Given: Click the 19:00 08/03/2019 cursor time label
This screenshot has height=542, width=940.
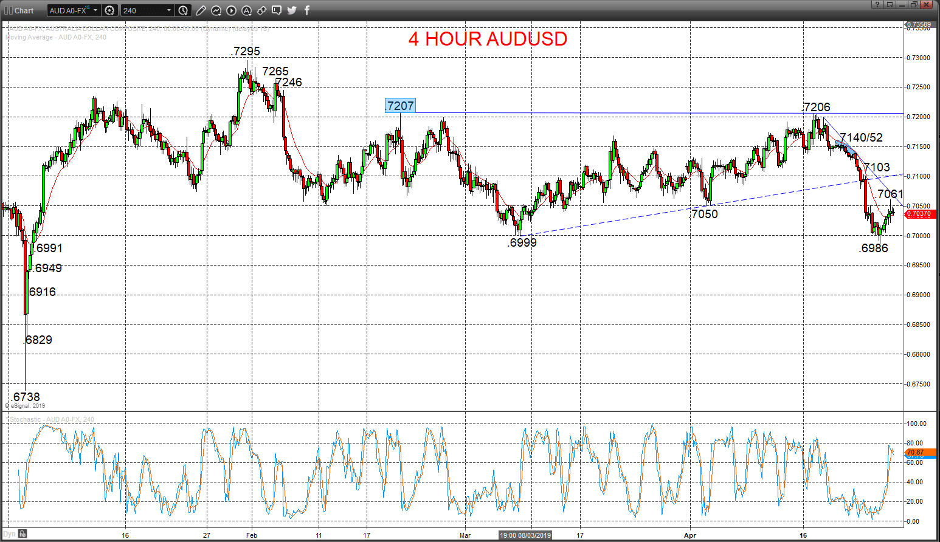Looking at the screenshot, I should click(x=525, y=535).
